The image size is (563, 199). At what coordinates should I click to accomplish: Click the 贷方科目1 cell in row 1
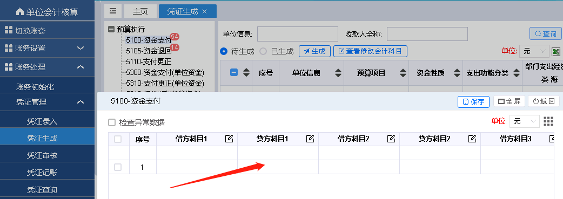pyautogui.click(x=278, y=167)
